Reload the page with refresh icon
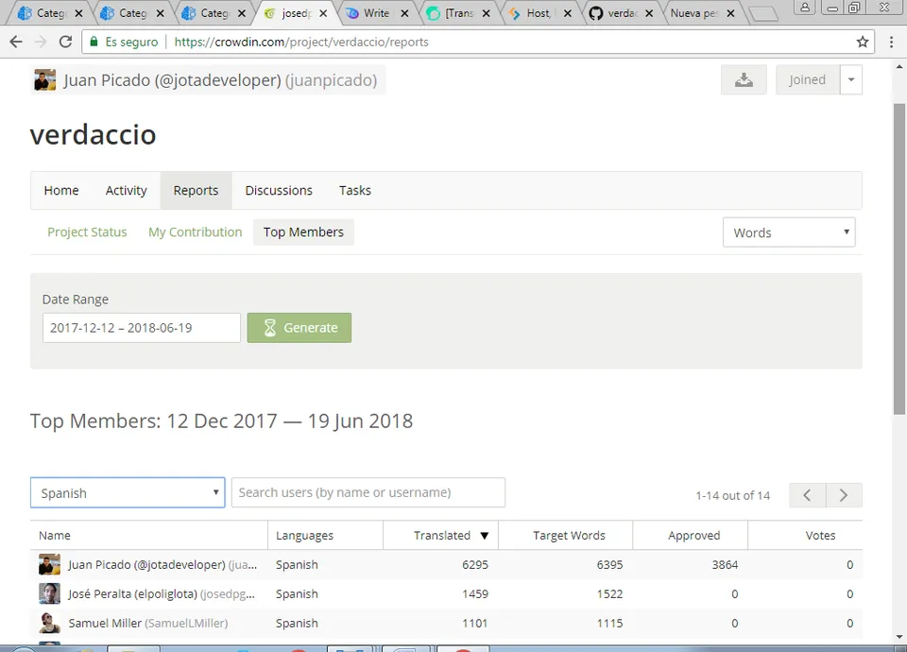The height and width of the screenshot is (652, 907). tap(65, 42)
